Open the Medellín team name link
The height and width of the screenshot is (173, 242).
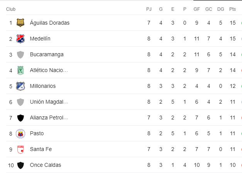tap(40, 39)
